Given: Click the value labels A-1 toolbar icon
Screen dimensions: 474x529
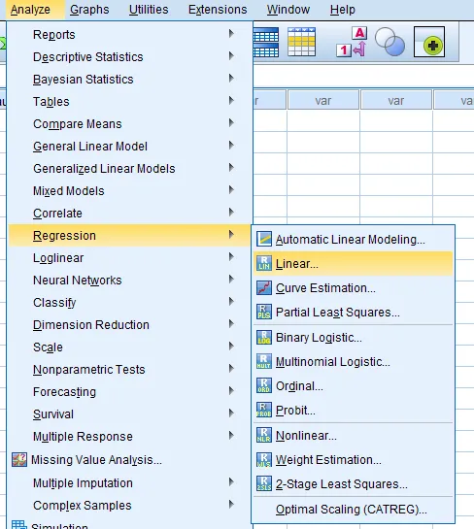Looking at the screenshot, I should [352, 42].
